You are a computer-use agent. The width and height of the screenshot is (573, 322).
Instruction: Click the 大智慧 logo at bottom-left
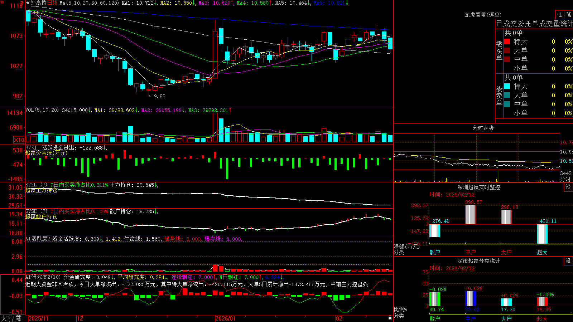pos(11,318)
